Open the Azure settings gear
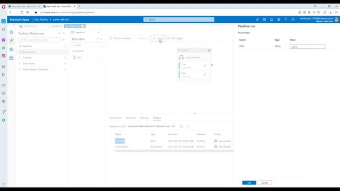The width and height of the screenshot is (340, 191). pyautogui.click(x=278, y=20)
